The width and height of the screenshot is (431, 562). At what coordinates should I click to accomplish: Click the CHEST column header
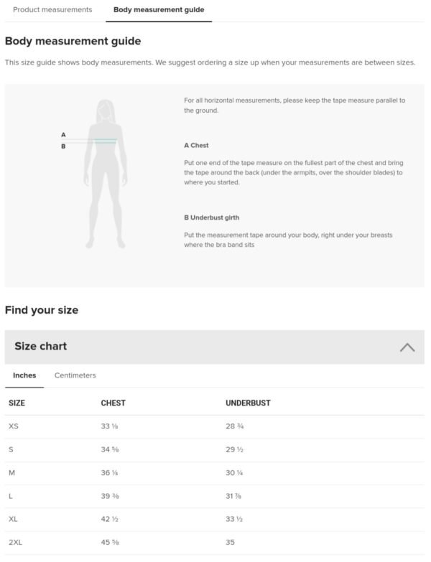(x=113, y=403)
